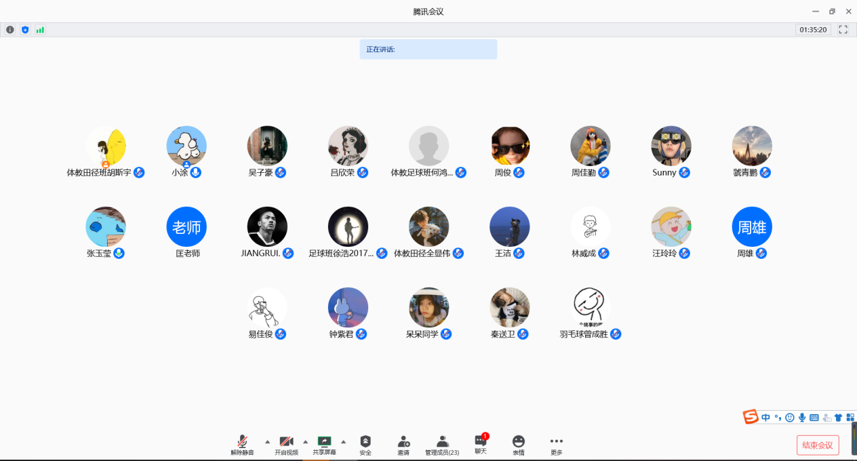Open the meeting info icon at top-left
The image size is (857, 461).
10,30
